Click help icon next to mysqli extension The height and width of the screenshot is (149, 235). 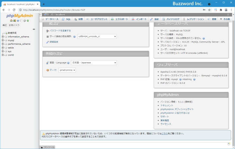[180, 79]
